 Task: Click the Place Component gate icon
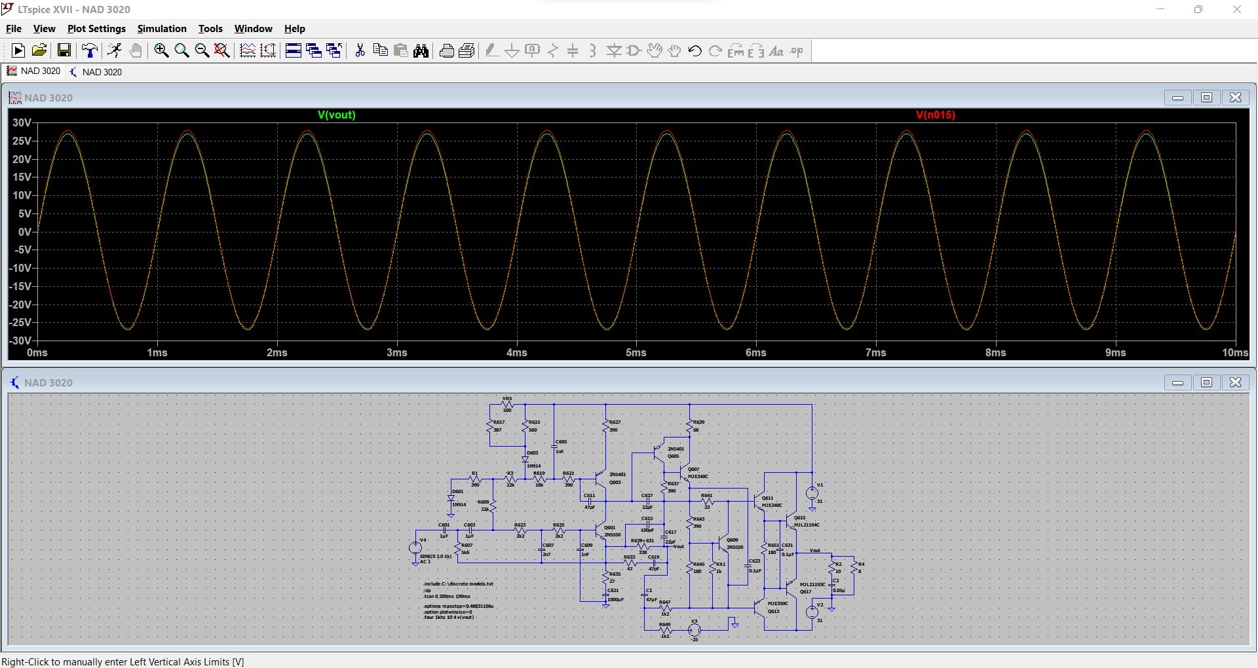(634, 50)
